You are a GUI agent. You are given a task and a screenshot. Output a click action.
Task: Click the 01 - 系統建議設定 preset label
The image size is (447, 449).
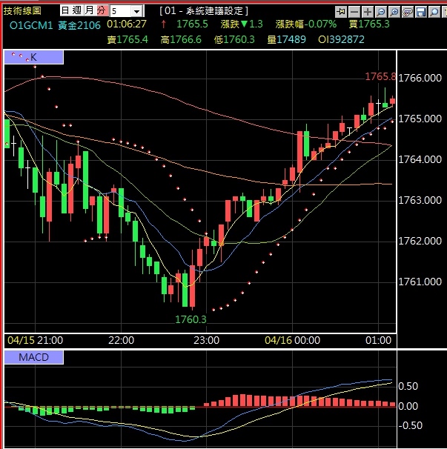coord(204,11)
